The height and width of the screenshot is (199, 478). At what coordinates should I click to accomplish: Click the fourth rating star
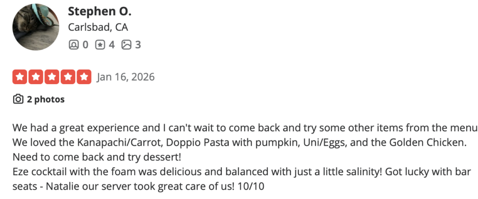tap(68, 77)
